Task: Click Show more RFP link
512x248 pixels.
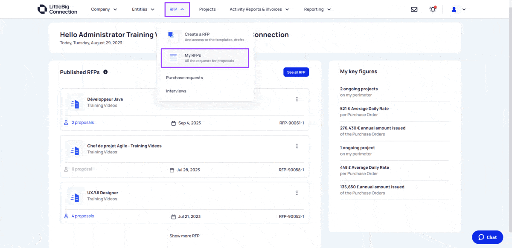Action: click(x=184, y=236)
